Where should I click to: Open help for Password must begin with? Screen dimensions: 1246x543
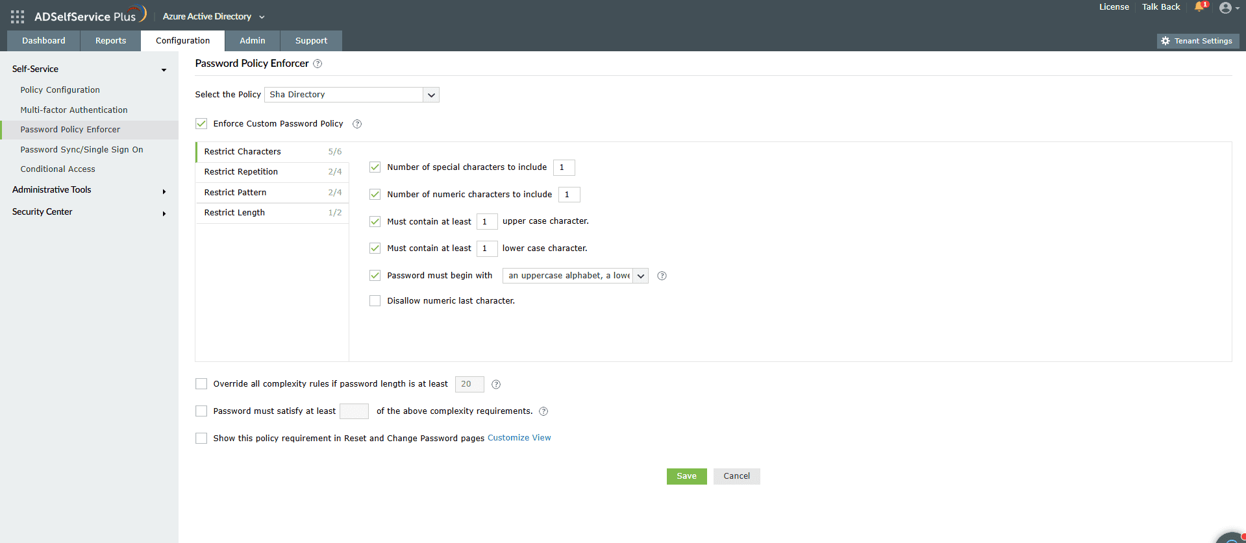[662, 276]
